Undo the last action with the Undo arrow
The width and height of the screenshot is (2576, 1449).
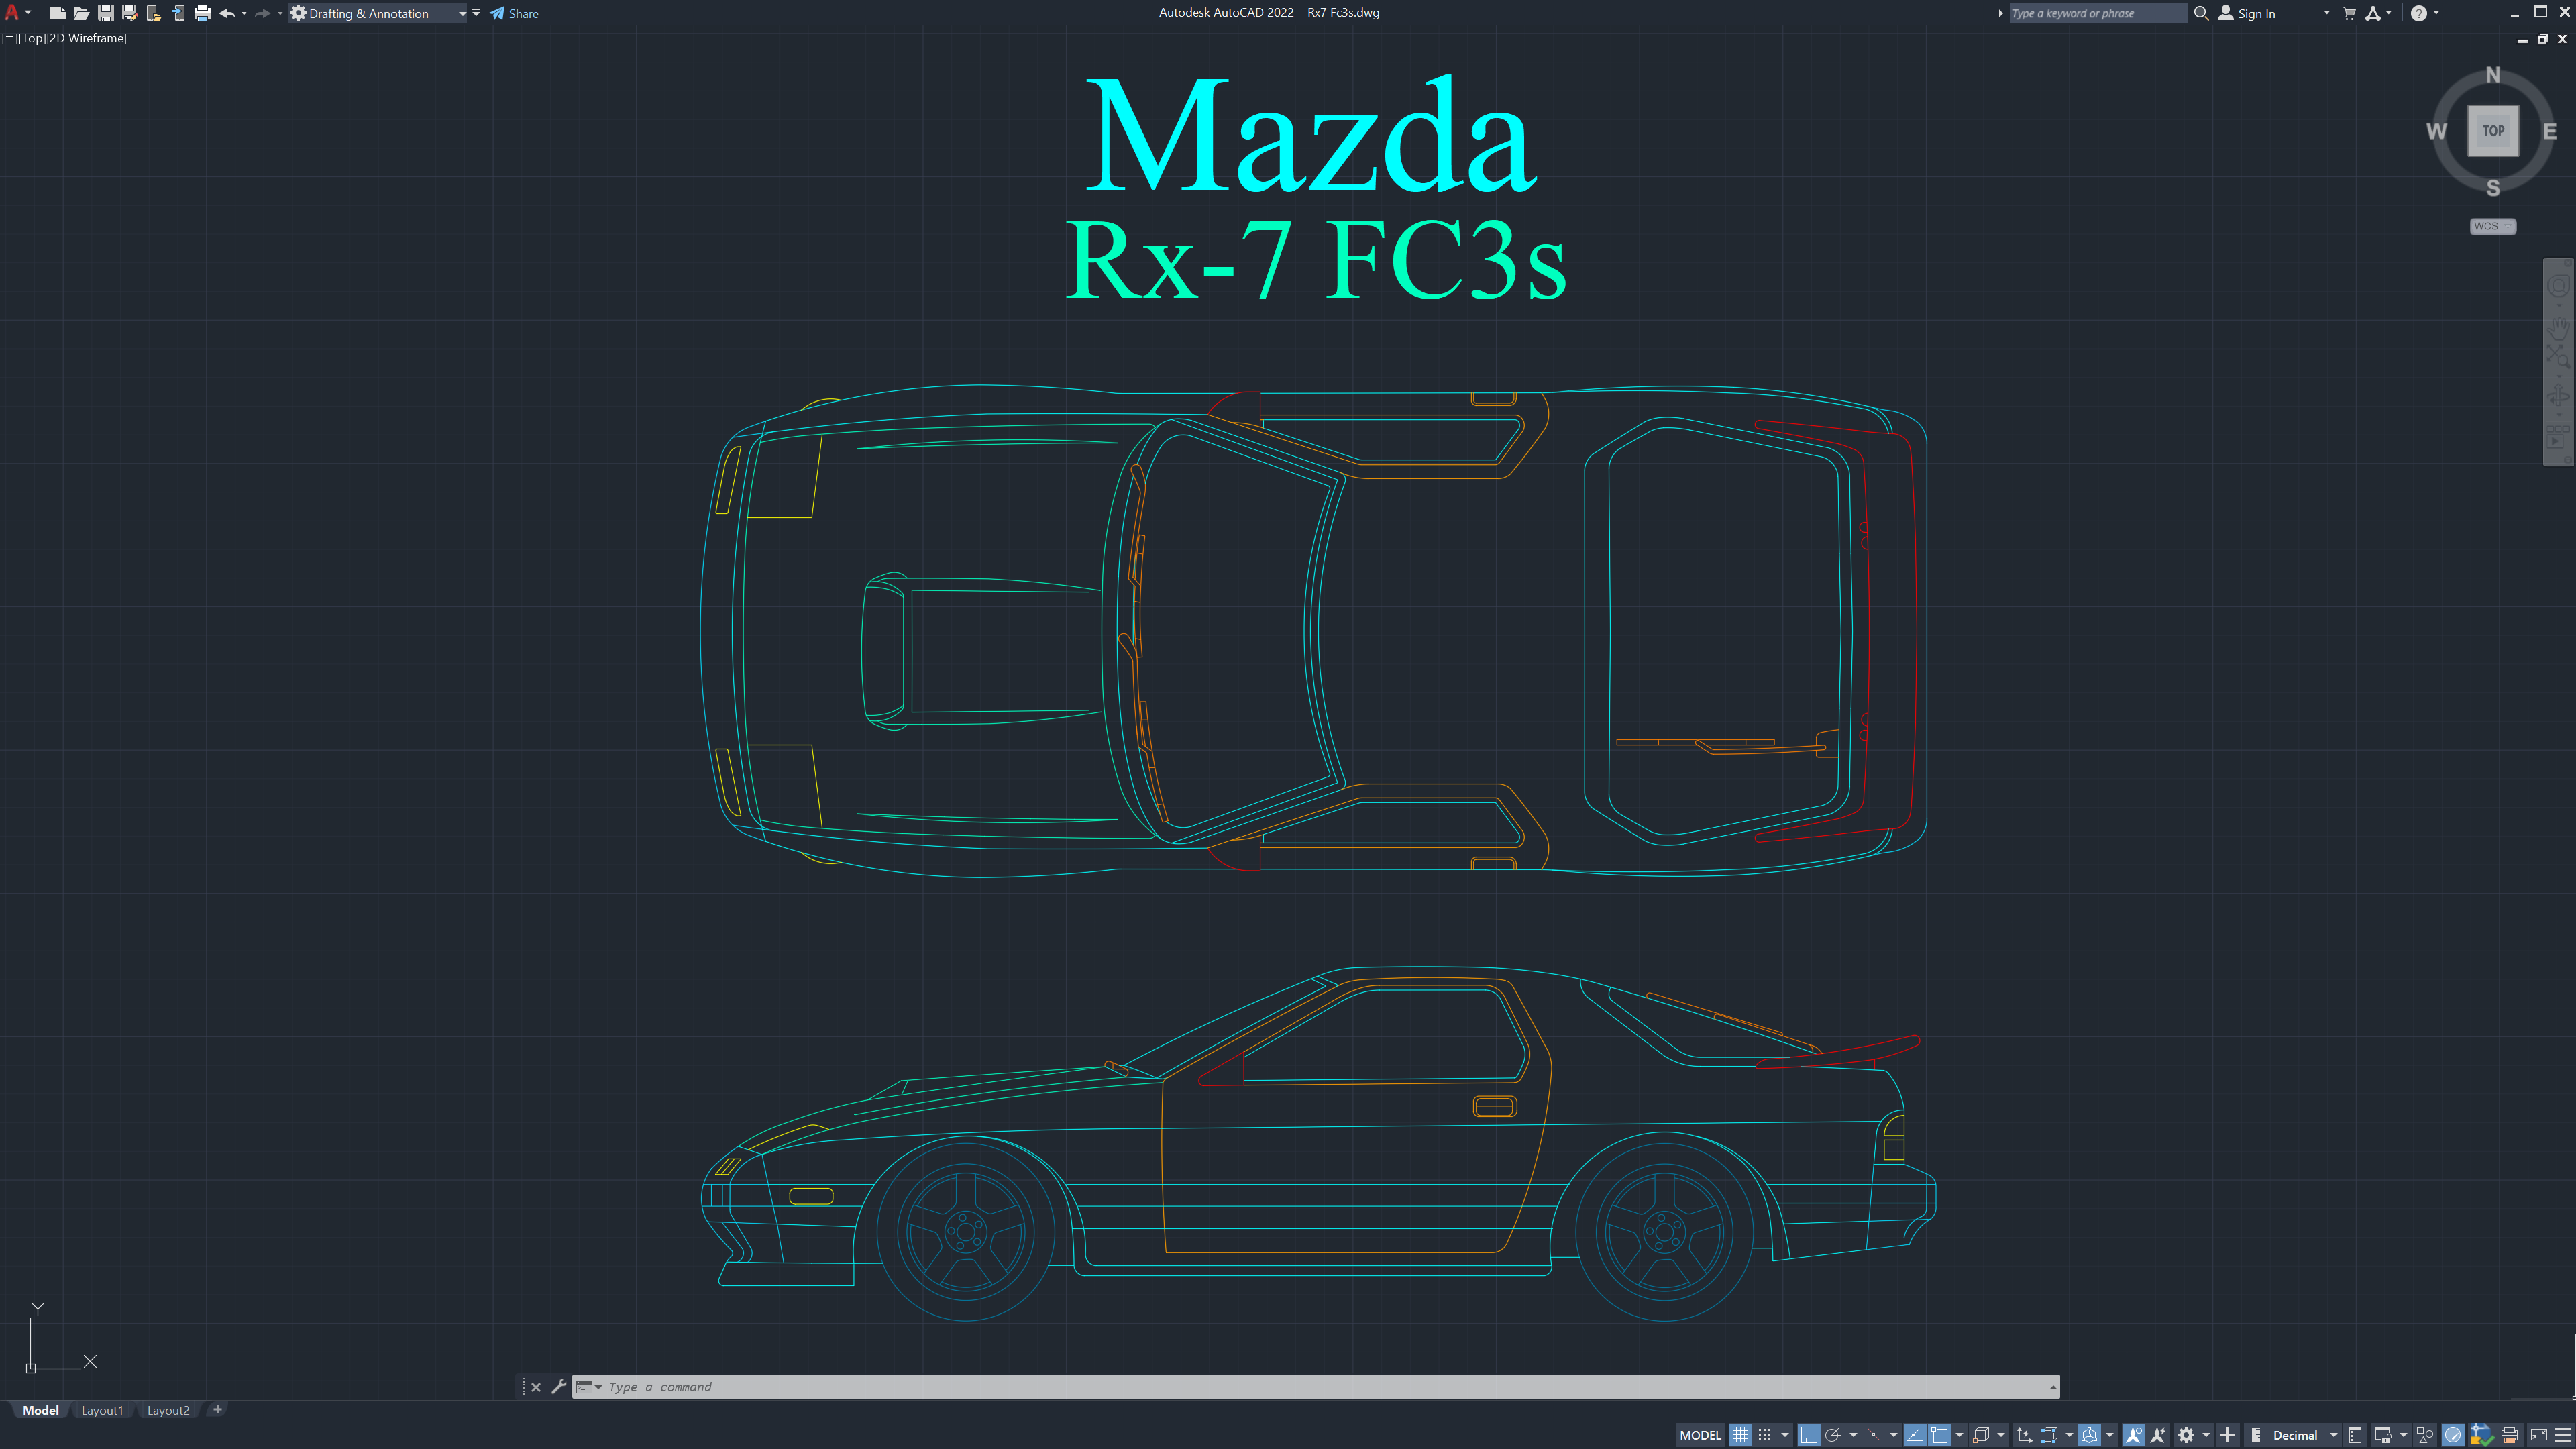227,13
